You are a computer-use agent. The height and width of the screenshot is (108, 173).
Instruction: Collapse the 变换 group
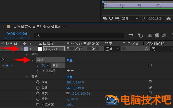[27, 77]
